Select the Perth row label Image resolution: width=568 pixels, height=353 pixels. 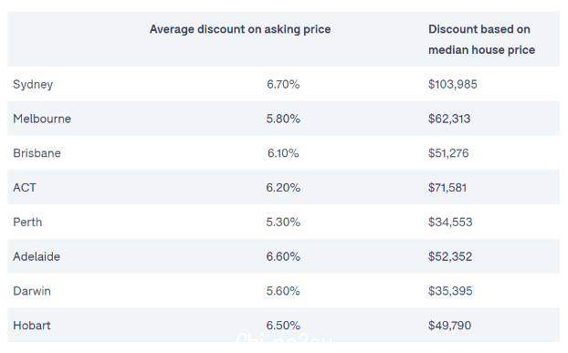coord(27,222)
